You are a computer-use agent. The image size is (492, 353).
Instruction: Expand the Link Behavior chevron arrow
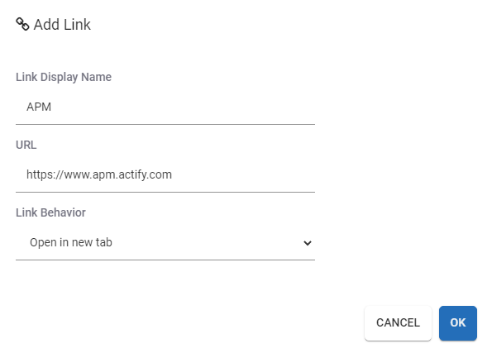pos(308,243)
